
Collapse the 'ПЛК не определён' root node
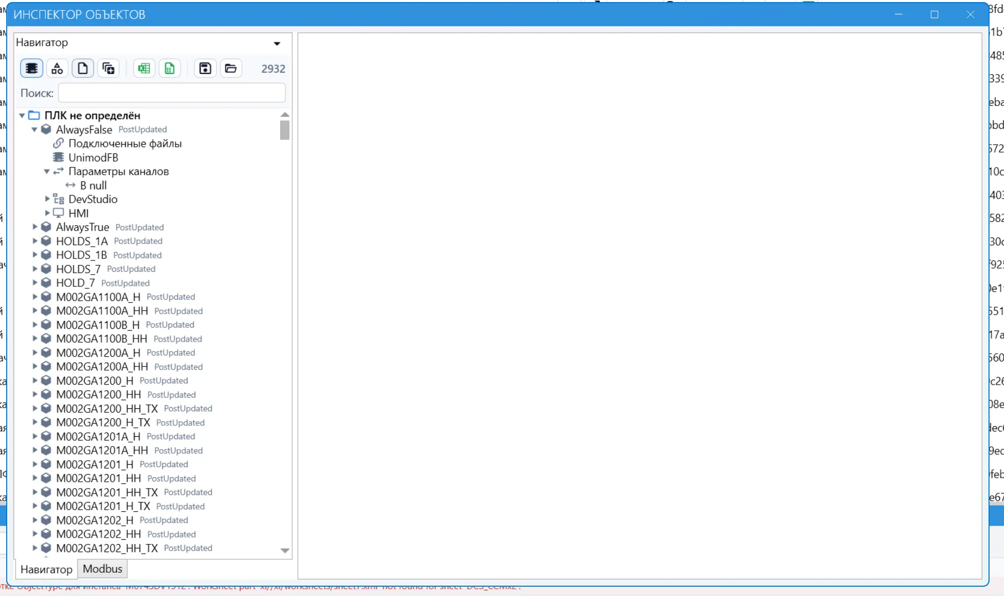pos(22,115)
